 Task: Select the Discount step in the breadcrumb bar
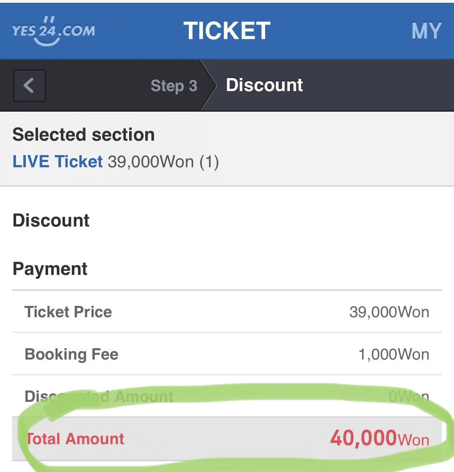click(x=264, y=85)
